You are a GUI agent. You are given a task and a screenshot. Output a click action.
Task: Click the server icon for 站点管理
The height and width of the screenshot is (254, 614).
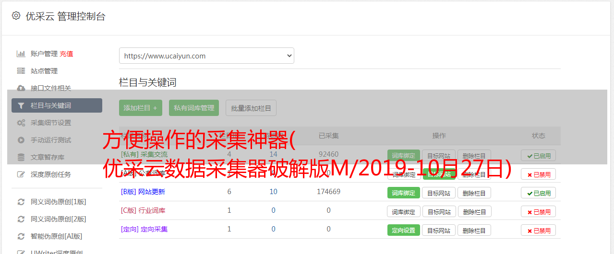(21, 71)
